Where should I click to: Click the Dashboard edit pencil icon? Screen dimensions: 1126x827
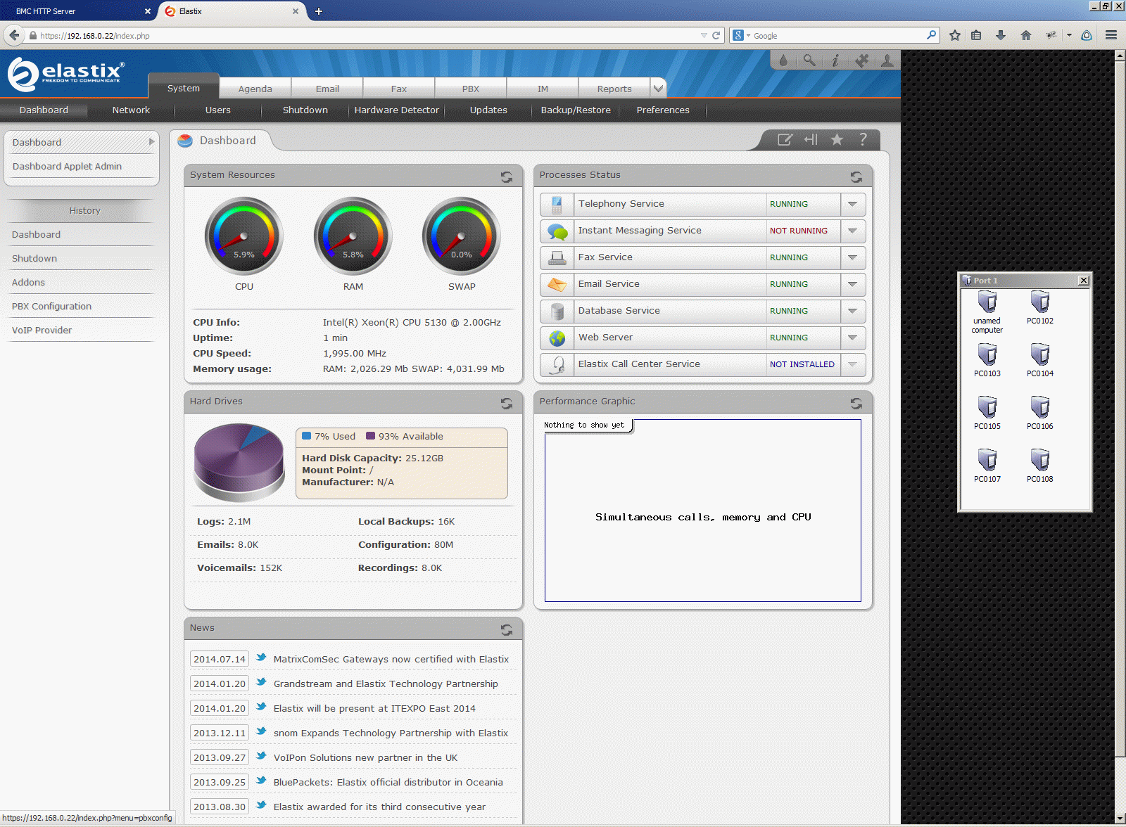tap(785, 140)
